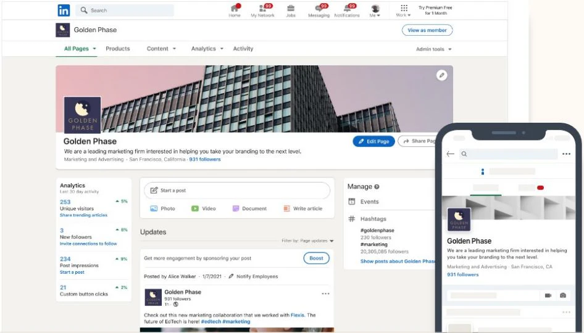Click the Edit Page button
Viewport: 584px width, 333px height.
click(x=373, y=141)
